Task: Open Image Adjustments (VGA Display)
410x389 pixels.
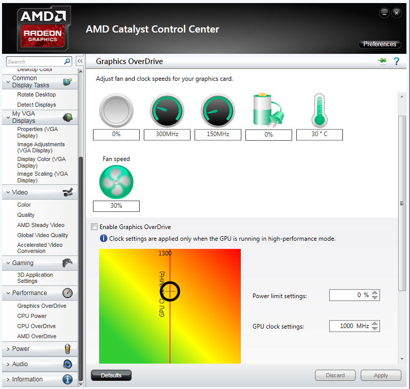Action: click(x=41, y=147)
